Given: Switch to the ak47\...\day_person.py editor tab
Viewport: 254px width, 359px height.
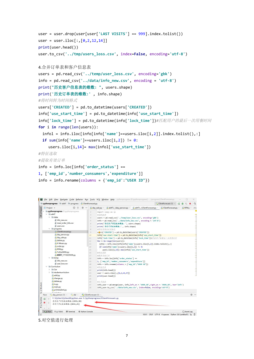Looking at the screenshot, I should [x=119, y=208].
